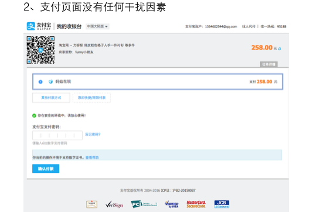Click the JCB J/Secure badge
This screenshot has height=212, width=313.
[x=222, y=204]
